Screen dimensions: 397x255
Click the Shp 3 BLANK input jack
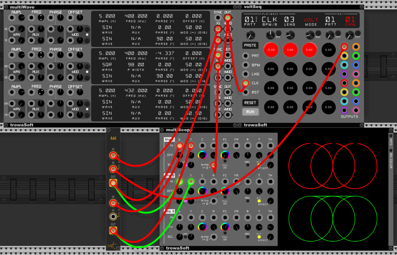[214, 237]
